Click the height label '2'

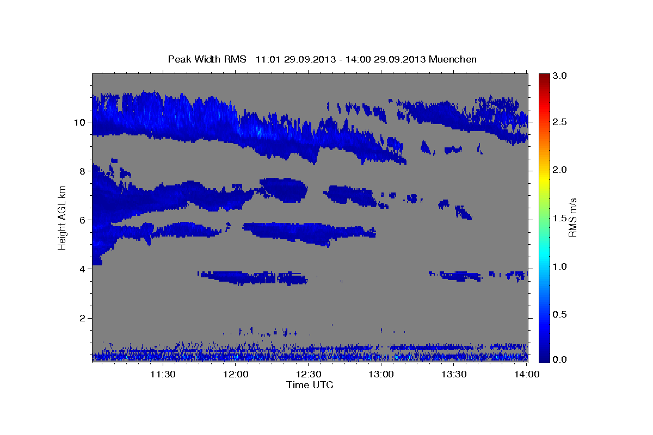click(84, 318)
